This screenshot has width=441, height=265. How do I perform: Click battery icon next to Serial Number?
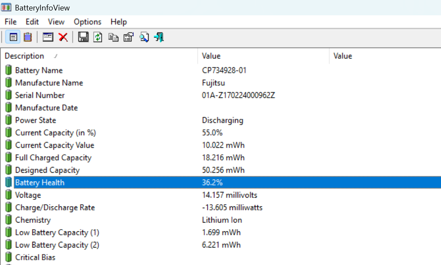click(x=9, y=95)
